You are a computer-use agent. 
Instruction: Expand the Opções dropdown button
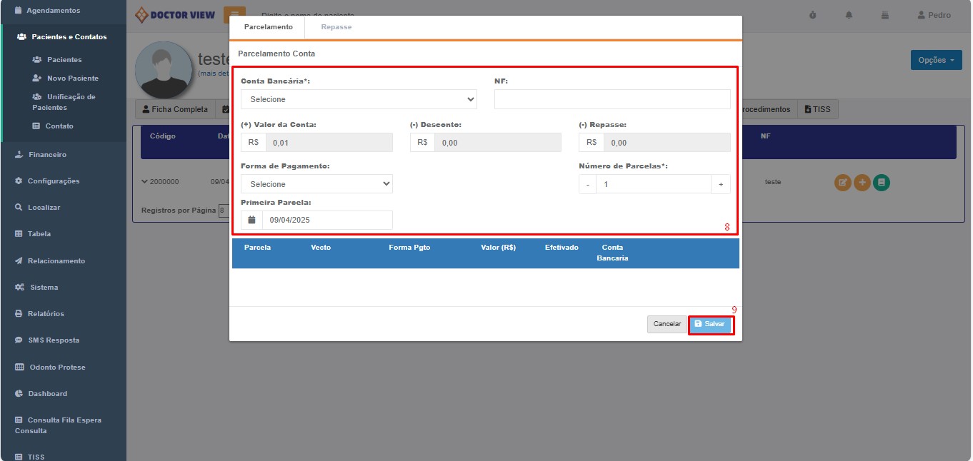click(x=936, y=61)
